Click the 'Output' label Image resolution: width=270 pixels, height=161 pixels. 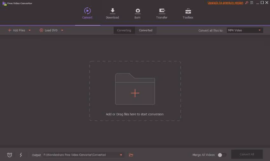point(36,155)
